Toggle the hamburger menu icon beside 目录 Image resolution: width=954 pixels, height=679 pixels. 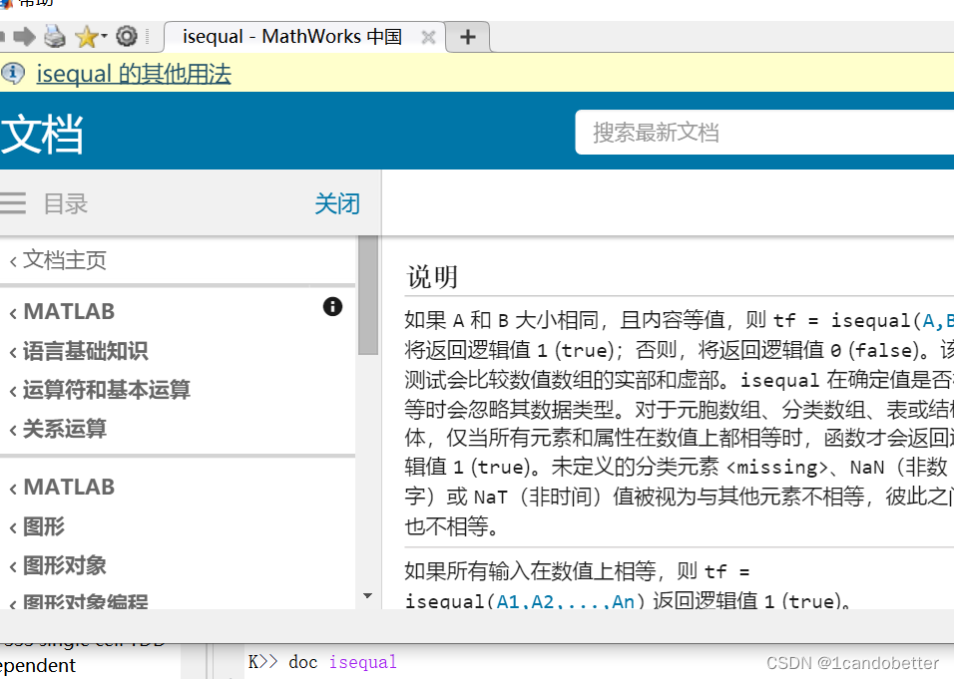coord(13,203)
